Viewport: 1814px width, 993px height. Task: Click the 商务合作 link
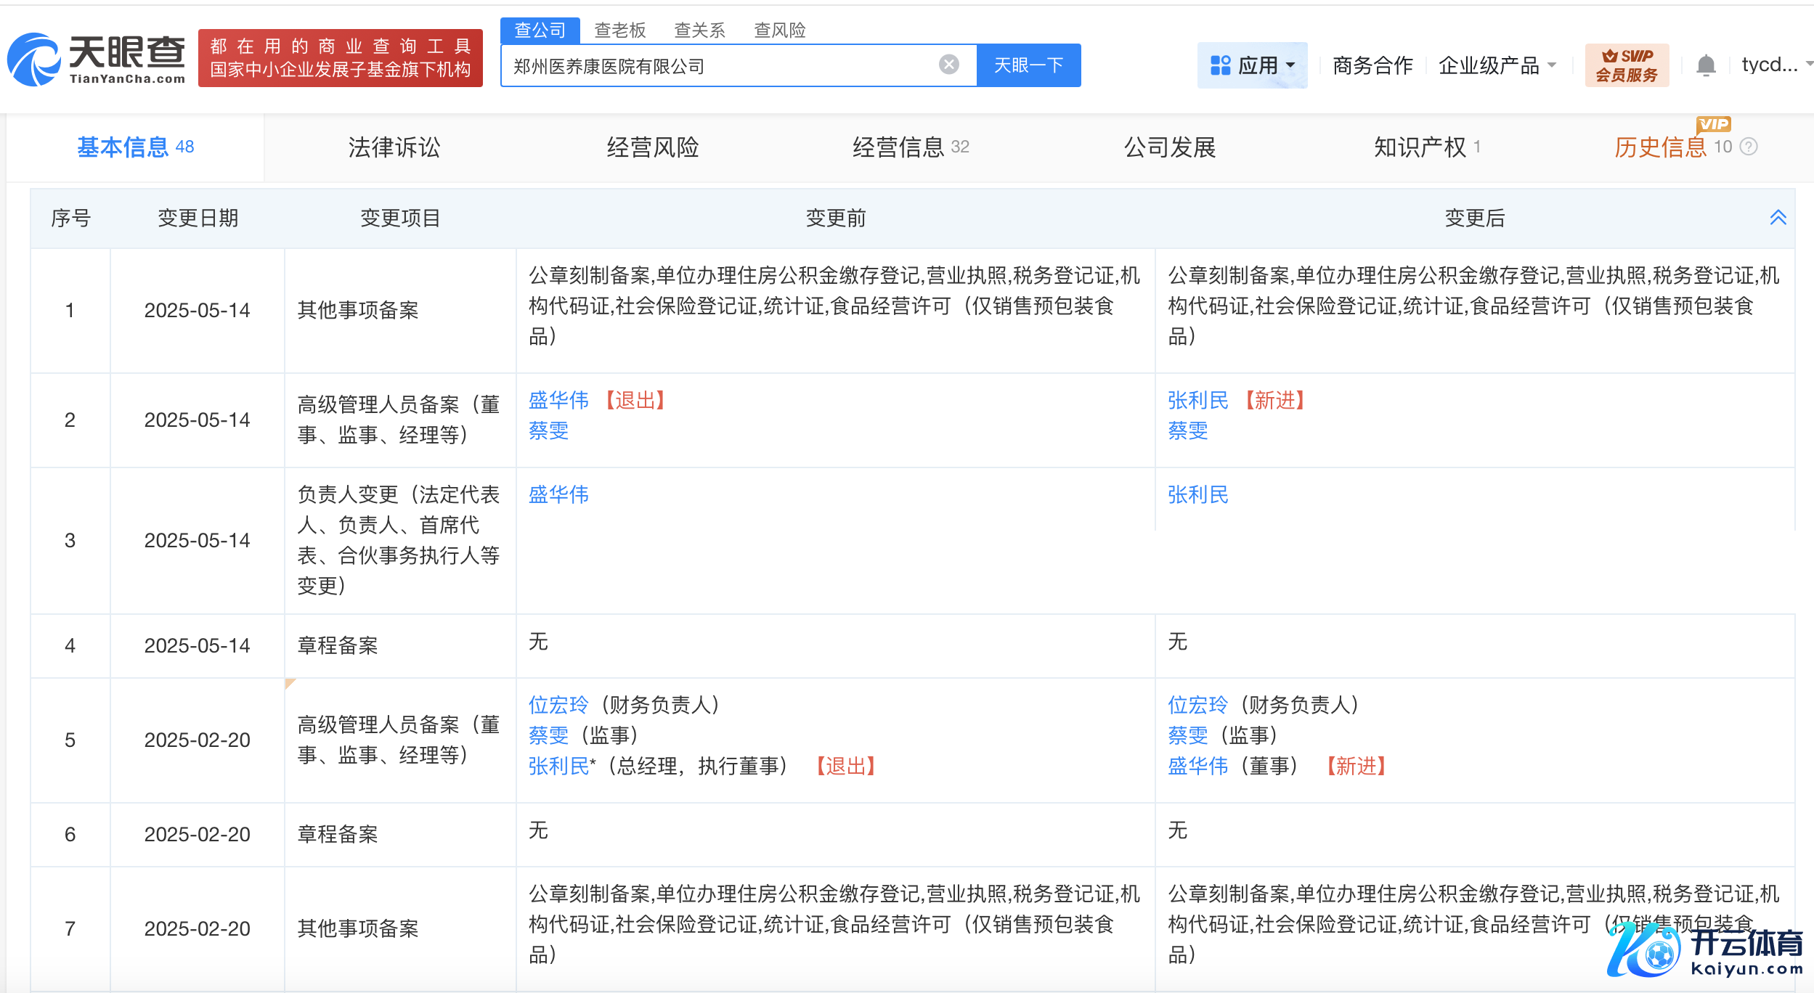(1372, 66)
